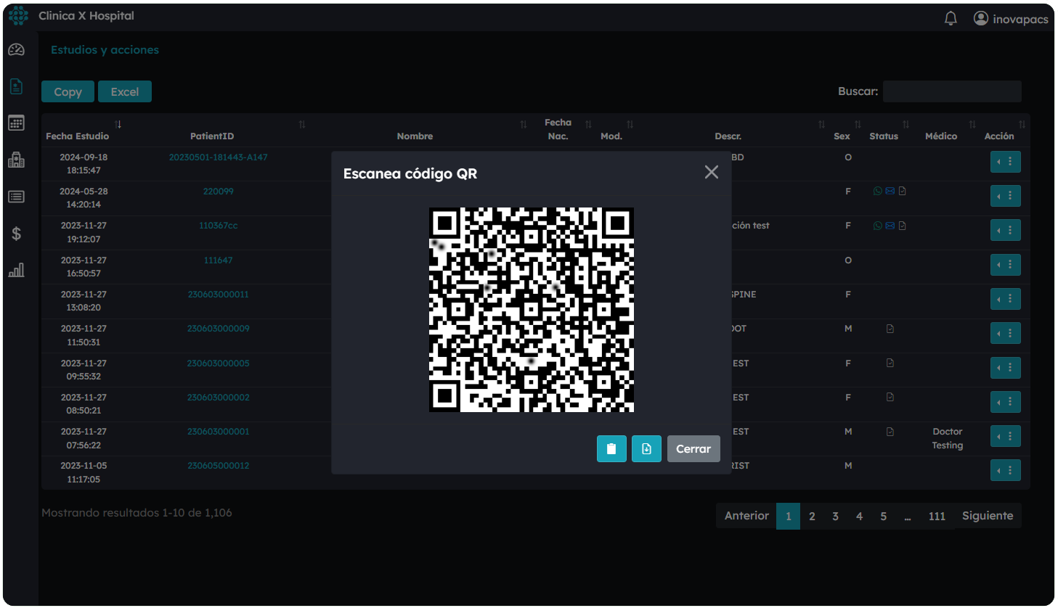This screenshot has height=608, width=1058.
Task: Open the inovapacs user account menu
Action: 1011,19
